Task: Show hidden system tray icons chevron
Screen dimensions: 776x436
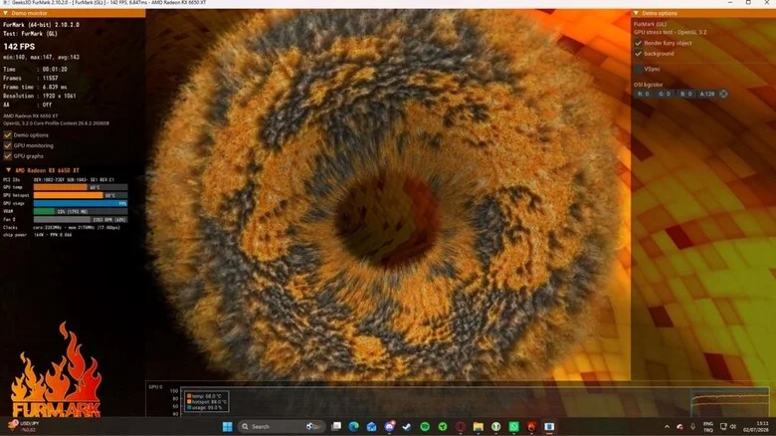Action: coord(667,427)
